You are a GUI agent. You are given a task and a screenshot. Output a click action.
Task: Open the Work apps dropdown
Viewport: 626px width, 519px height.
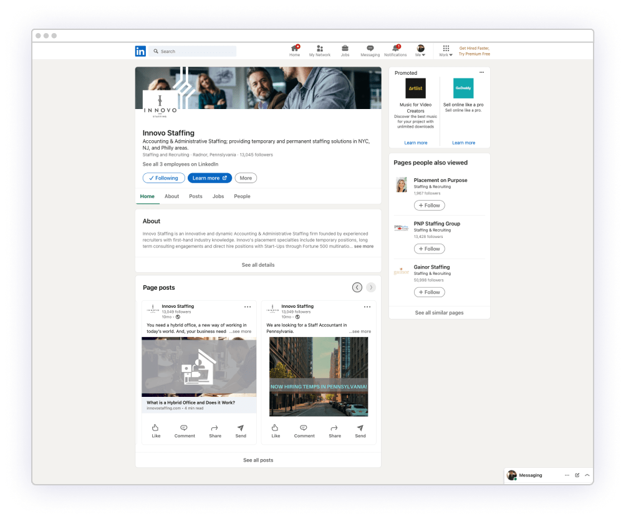click(x=446, y=50)
